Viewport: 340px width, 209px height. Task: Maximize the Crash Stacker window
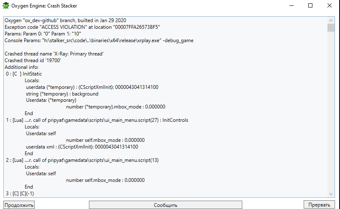[310, 5]
